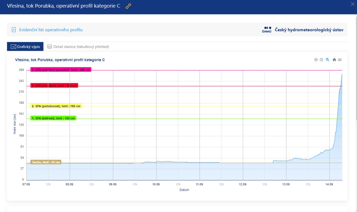Click y-axis value 54
This screenshot has height=212, width=357.
pos(22,158)
